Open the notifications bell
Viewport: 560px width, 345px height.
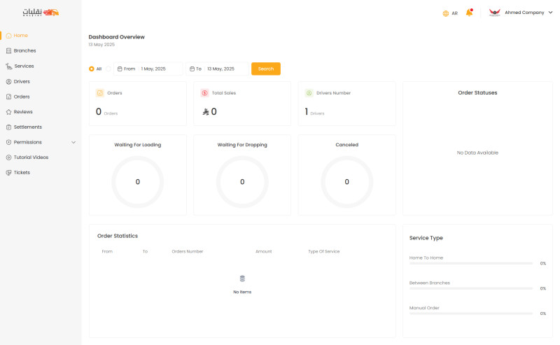click(x=469, y=13)
